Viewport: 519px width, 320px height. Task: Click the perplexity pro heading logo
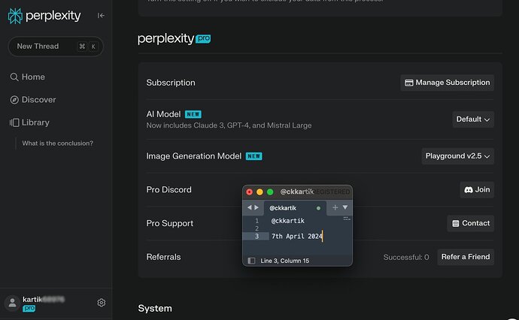(x=174, y=39)
